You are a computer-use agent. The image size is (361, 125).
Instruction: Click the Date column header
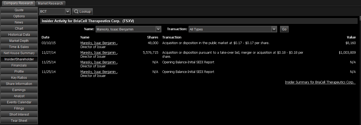coord(46,37)
